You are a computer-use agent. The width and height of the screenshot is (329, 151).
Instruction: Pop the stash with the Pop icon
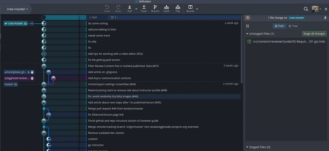(178, 7)
